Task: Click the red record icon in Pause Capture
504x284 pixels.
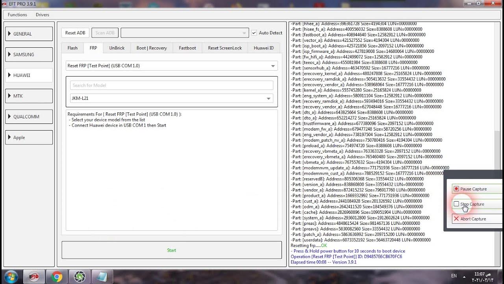Action: coord(456,189)
